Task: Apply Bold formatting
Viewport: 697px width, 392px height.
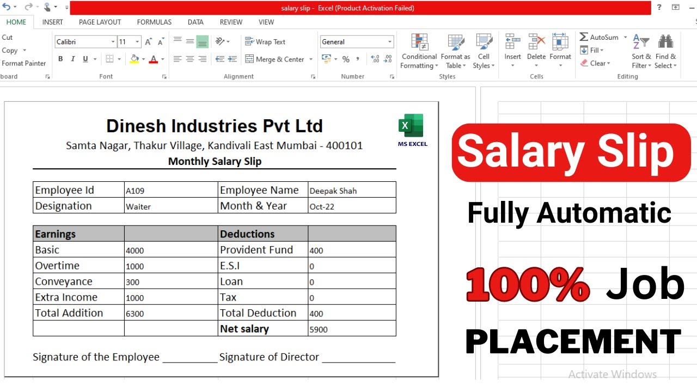Action: (60, 59)
